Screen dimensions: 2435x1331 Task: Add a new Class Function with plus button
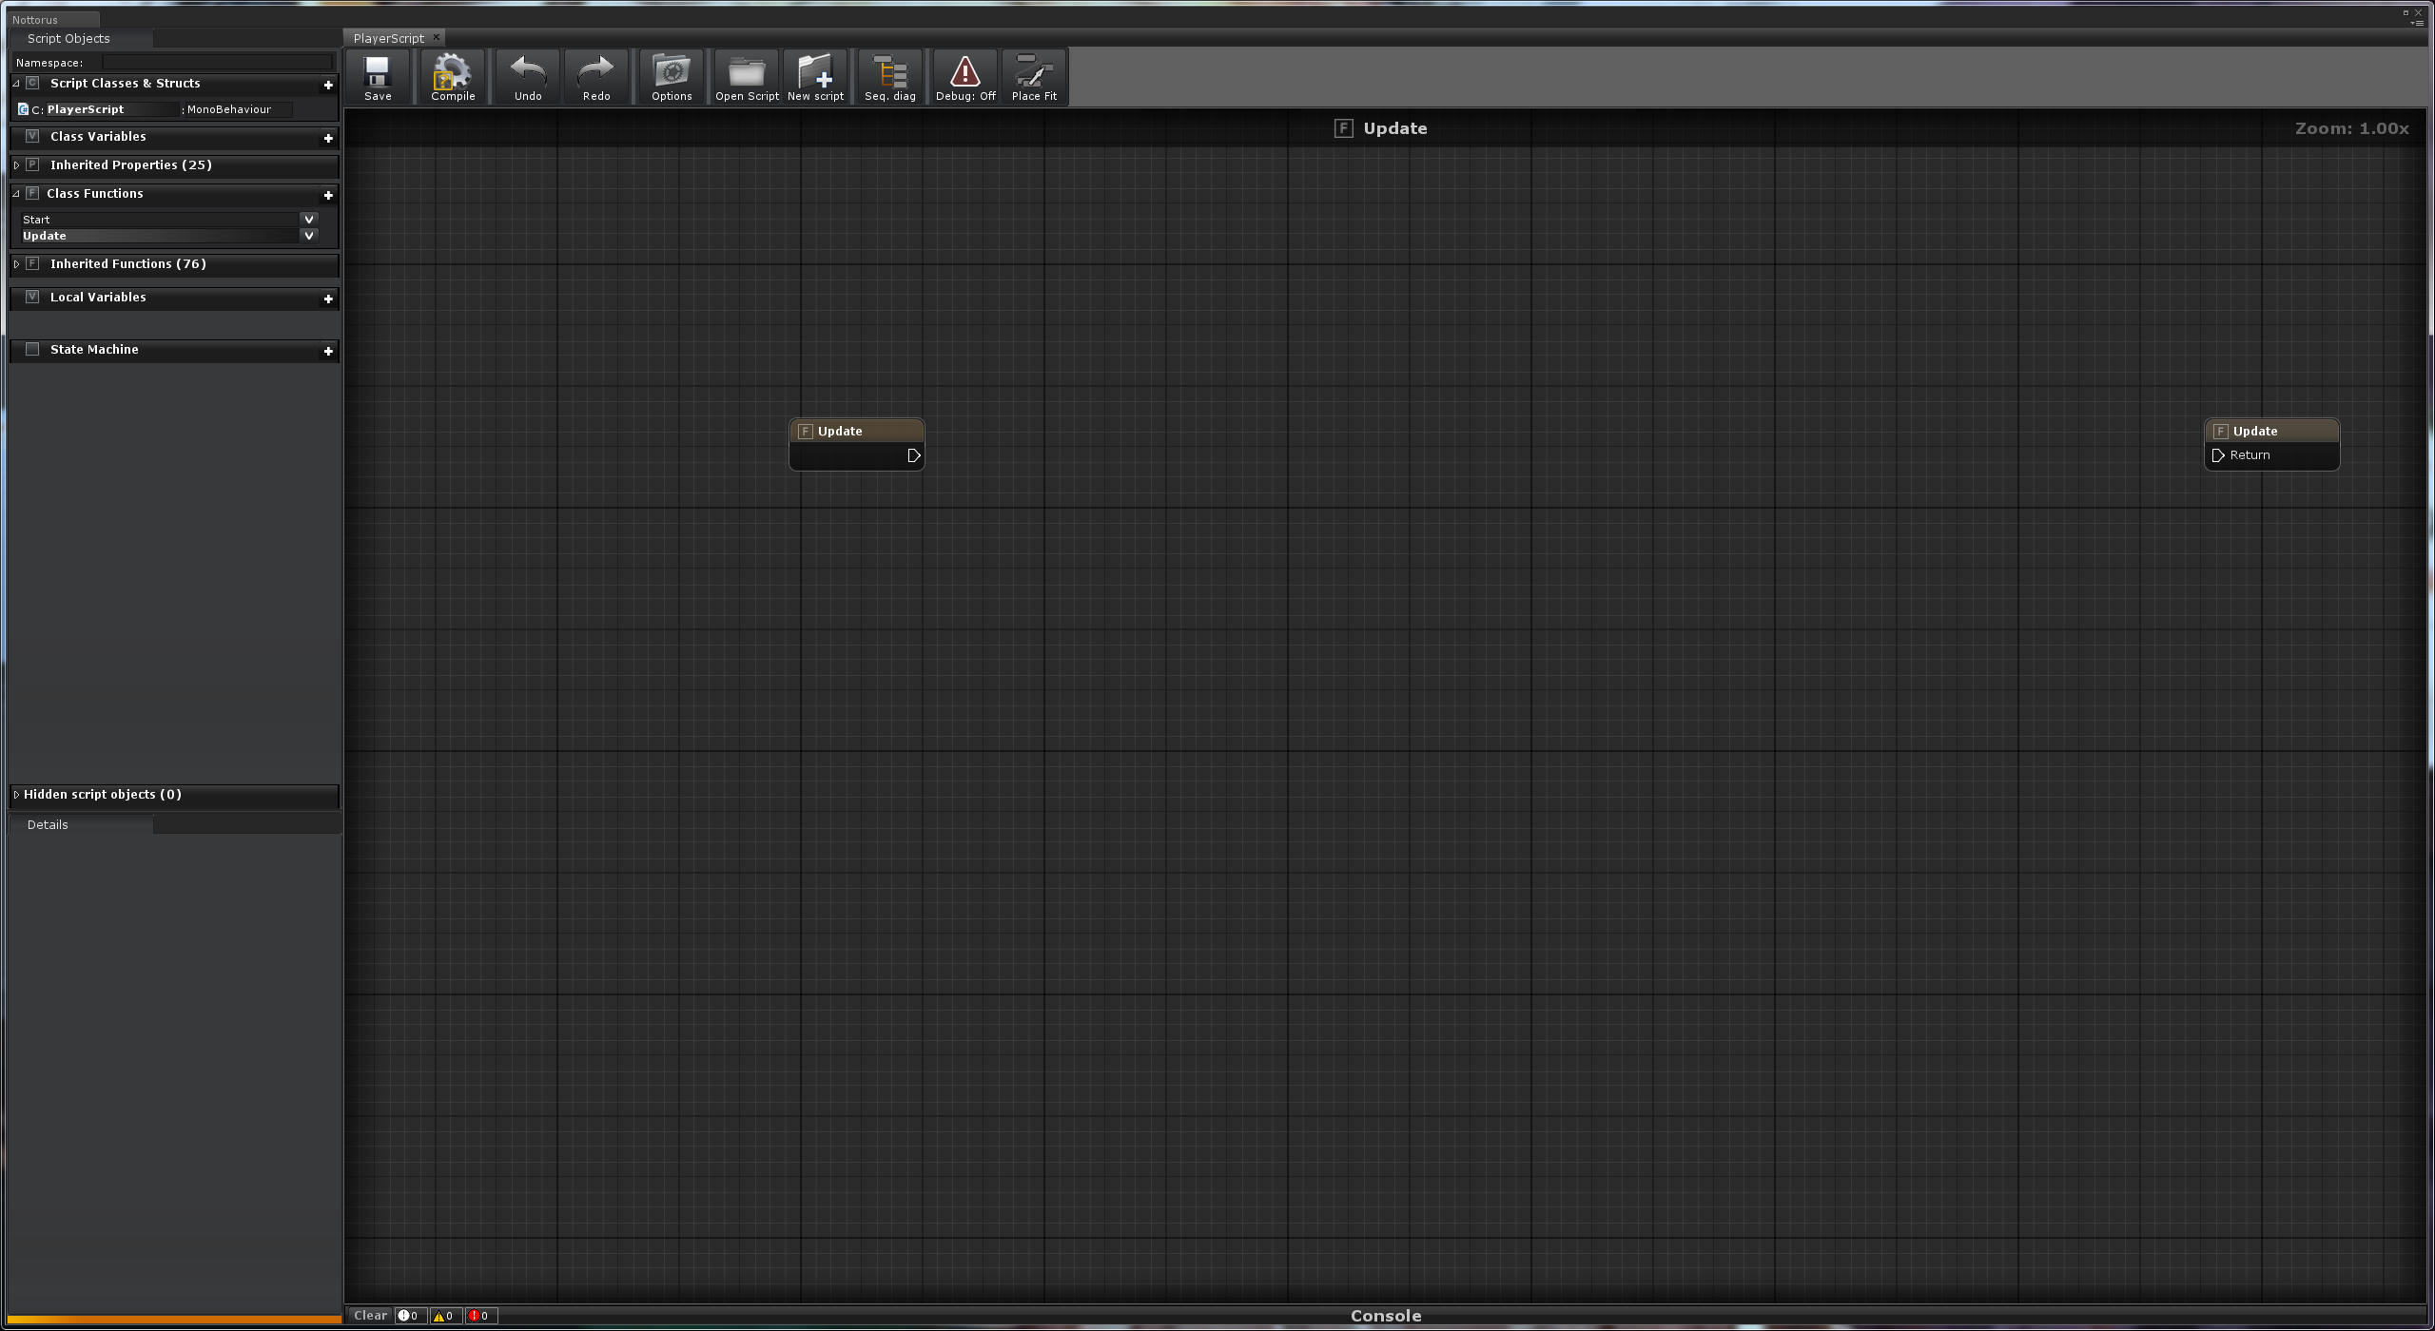tap(328, 195)
